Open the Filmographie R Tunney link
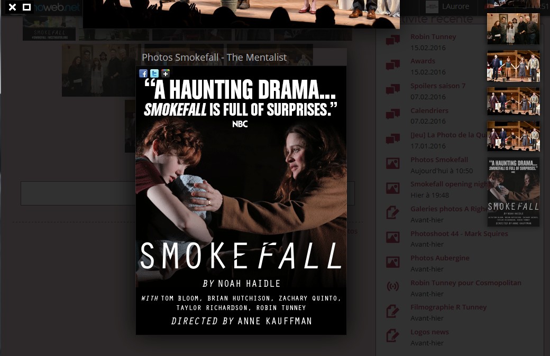 coord(448,307)
